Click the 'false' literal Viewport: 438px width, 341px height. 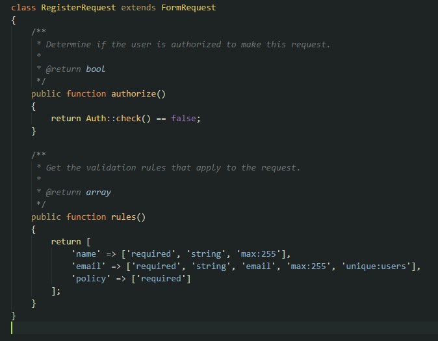pos(183,119)
